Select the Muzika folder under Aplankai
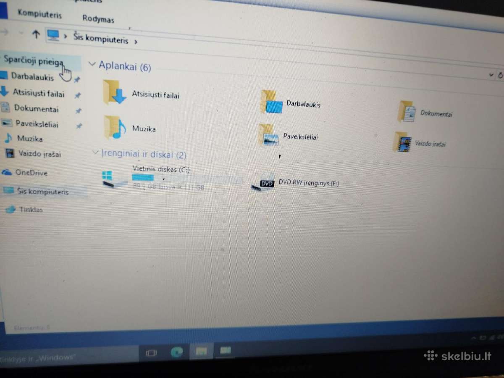The height and width of the screenshot is (378, 504). pos(130,128)
